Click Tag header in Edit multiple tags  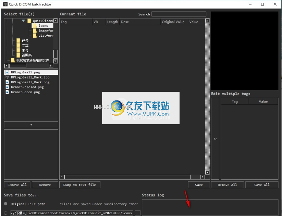[234, 101]
